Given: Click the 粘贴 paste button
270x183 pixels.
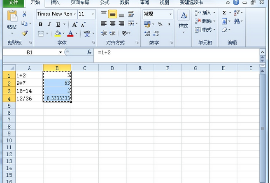Looking at the screenshot, I should [12, 23].
